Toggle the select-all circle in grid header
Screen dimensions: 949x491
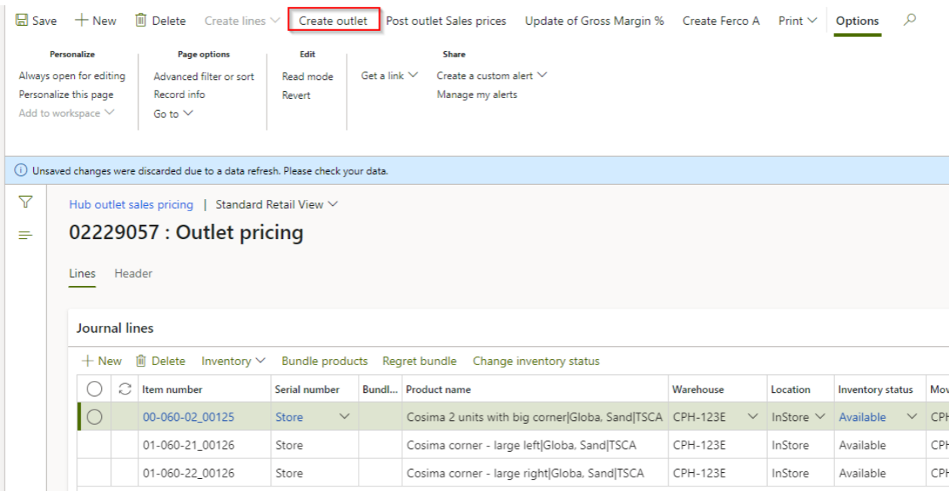tap(94, 389)
